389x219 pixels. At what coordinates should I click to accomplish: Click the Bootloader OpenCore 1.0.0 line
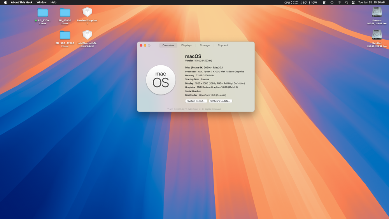pos(205,95)
